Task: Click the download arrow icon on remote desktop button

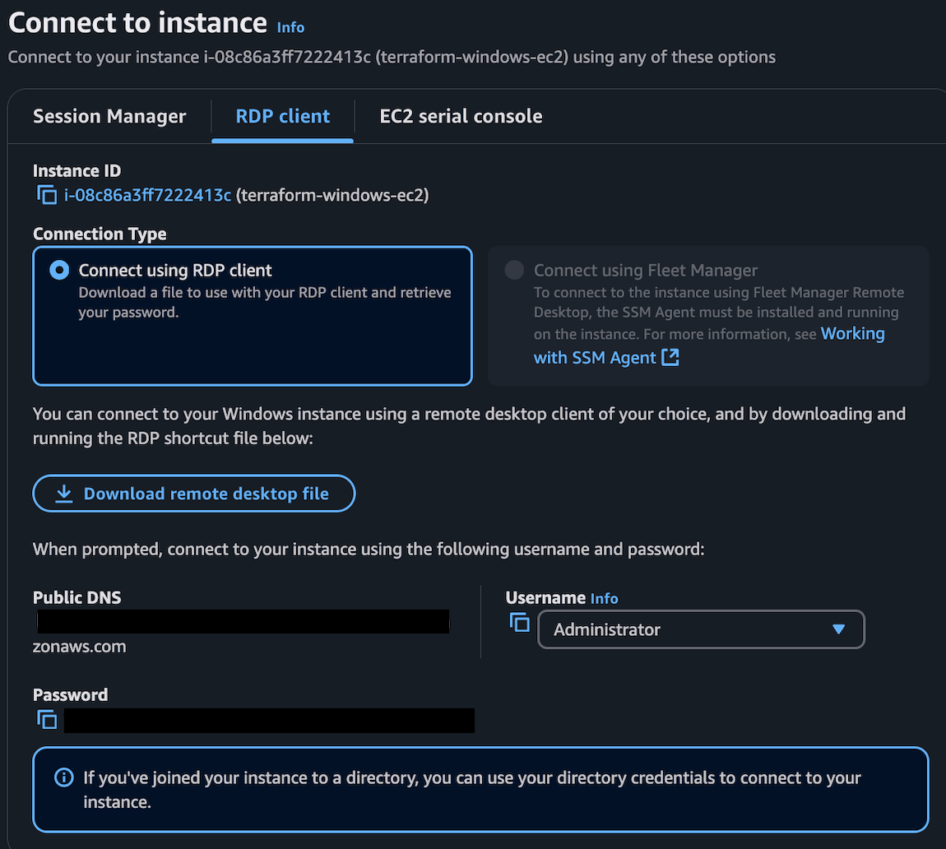Action: (64, 493)
